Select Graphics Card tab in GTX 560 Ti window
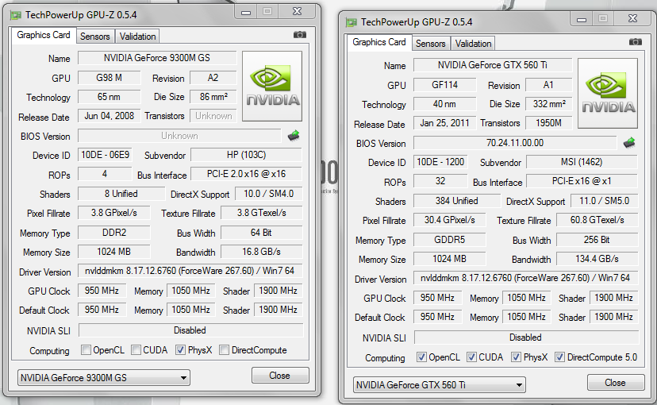The height and width of the screenshot is (405, 657). click(x=379, y=42)
